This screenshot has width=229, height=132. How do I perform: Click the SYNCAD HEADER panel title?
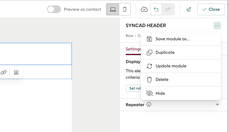(x=146, y=26)
